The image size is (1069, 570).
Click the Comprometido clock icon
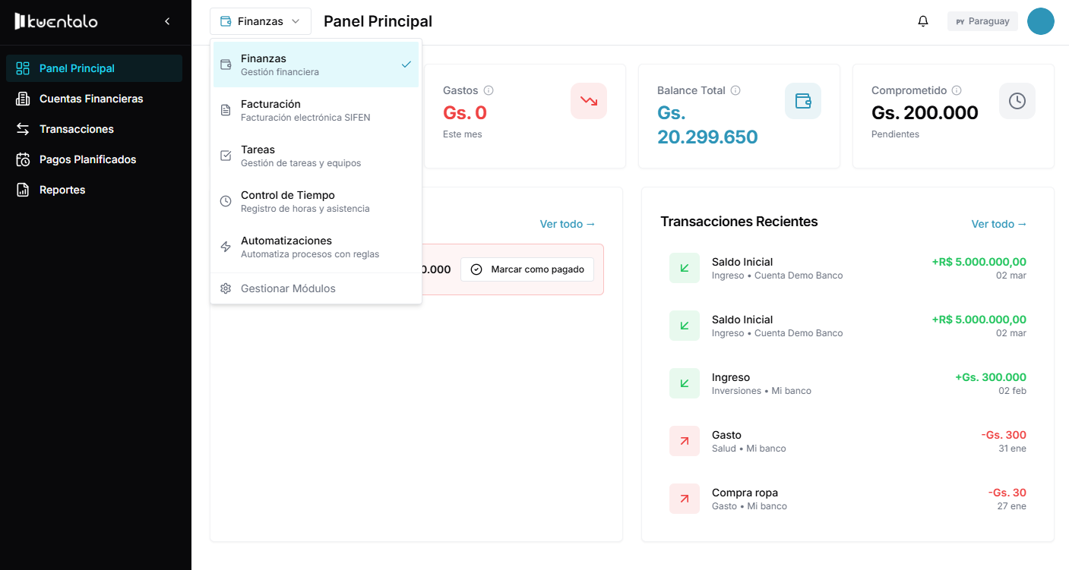tap(1017, 101)
